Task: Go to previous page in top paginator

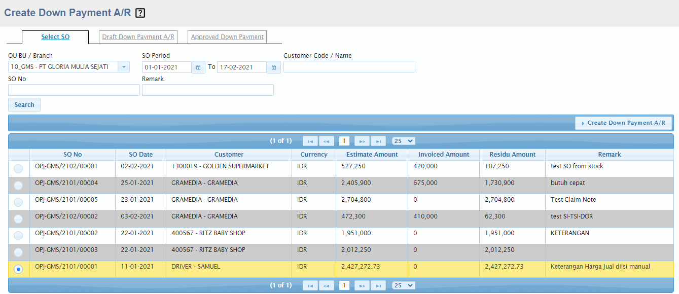Action: click(327, 141)
